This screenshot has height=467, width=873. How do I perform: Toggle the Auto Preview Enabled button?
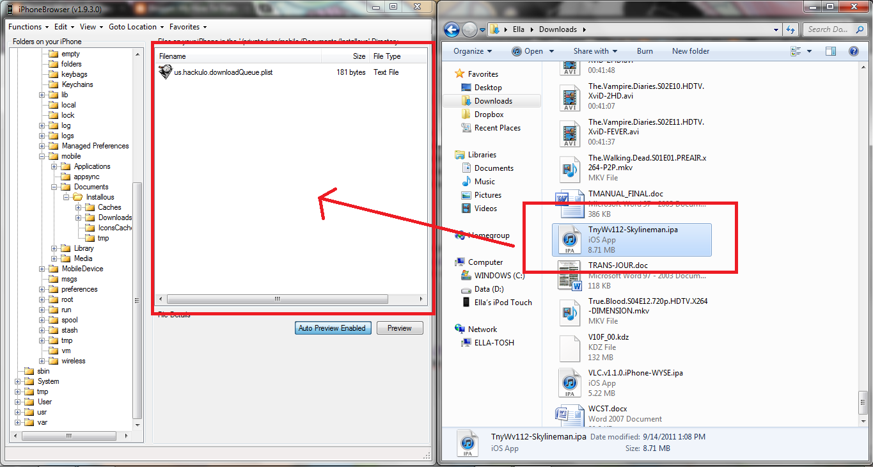[332, 328]
